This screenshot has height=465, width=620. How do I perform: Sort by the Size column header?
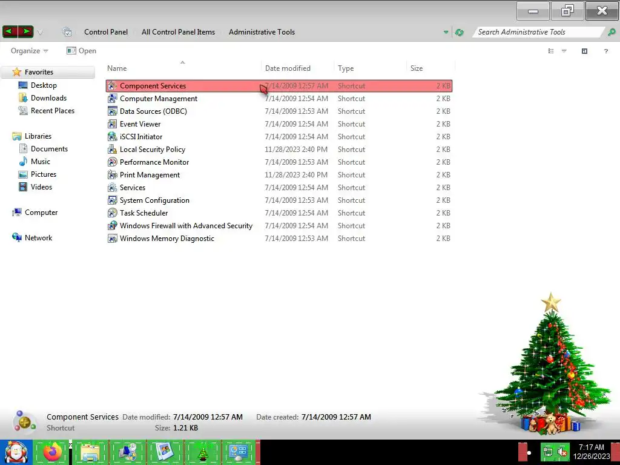pos(430,68)
